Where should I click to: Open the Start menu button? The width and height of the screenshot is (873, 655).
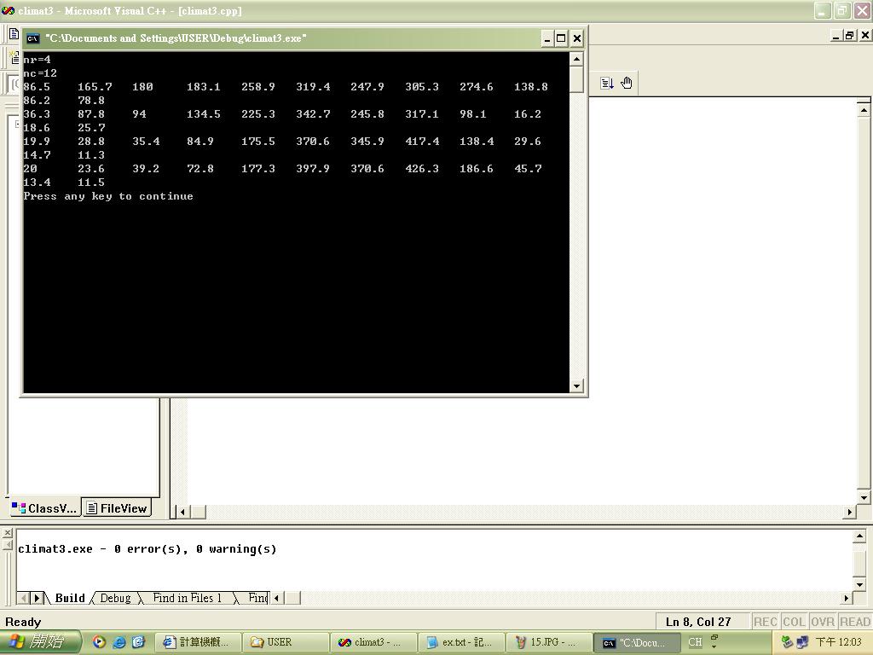tap(40, 642)
